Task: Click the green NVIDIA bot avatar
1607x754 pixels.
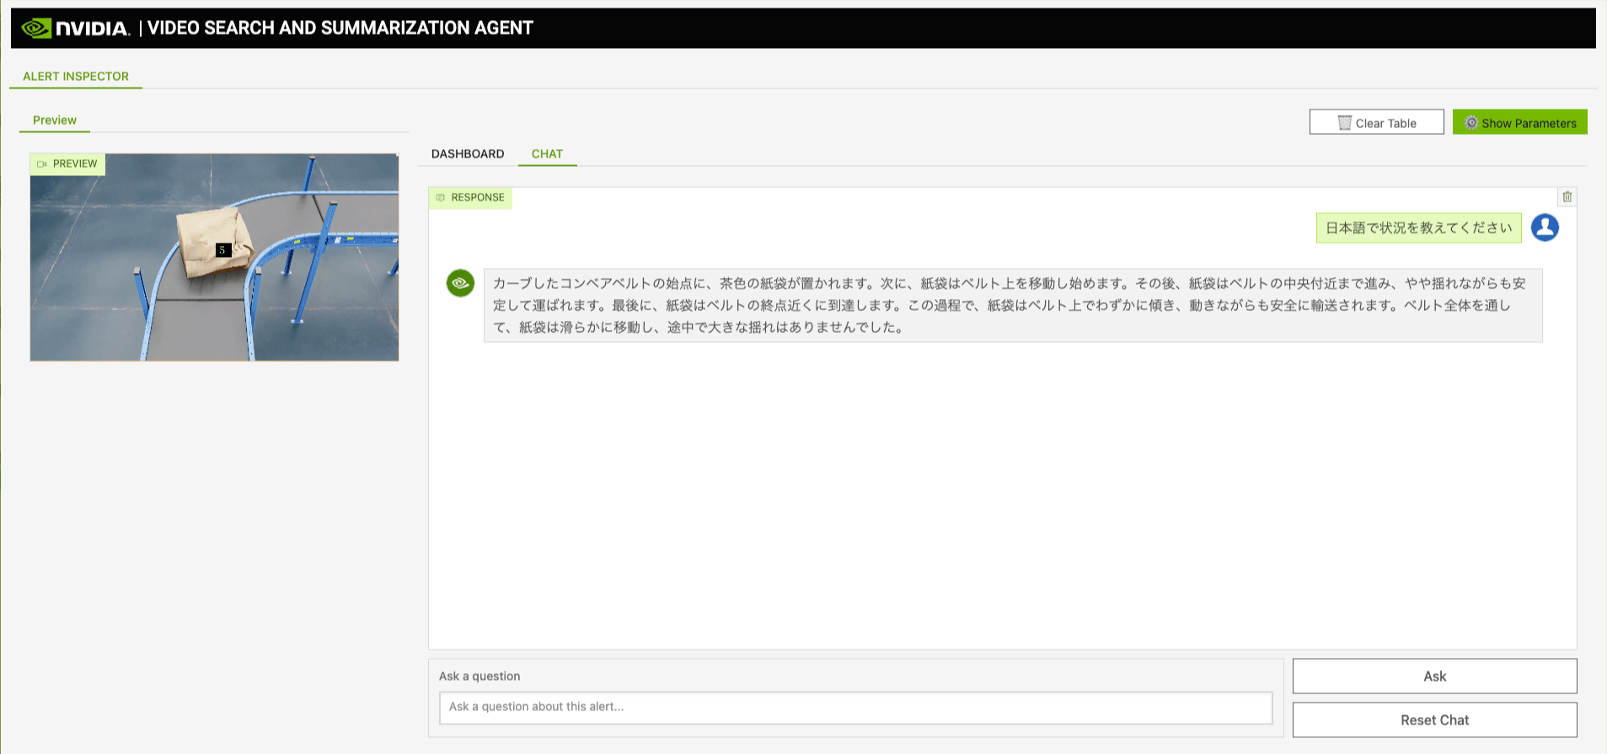Action: tap(460, 283)
